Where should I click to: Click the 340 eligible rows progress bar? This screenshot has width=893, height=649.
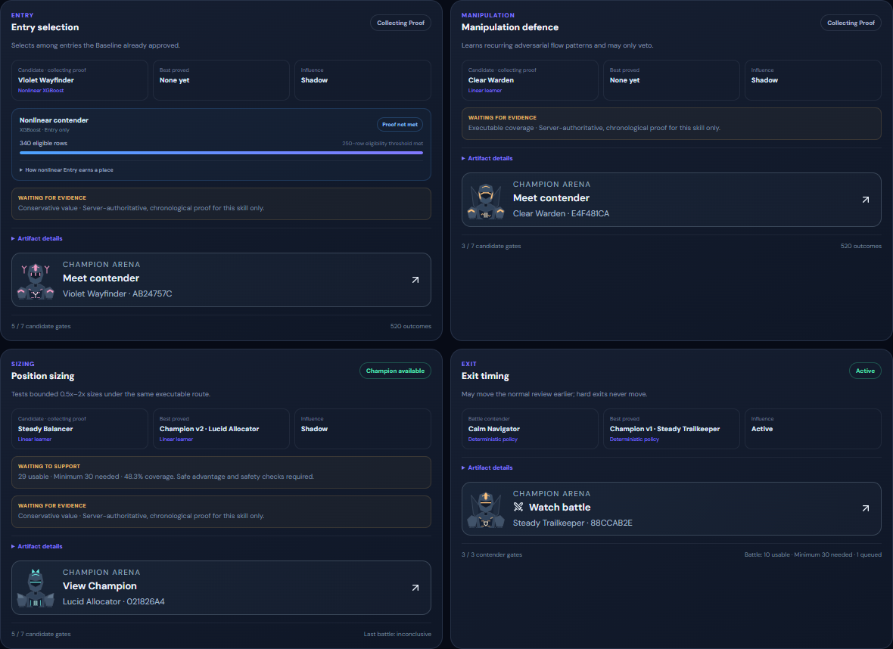point(221,153)
